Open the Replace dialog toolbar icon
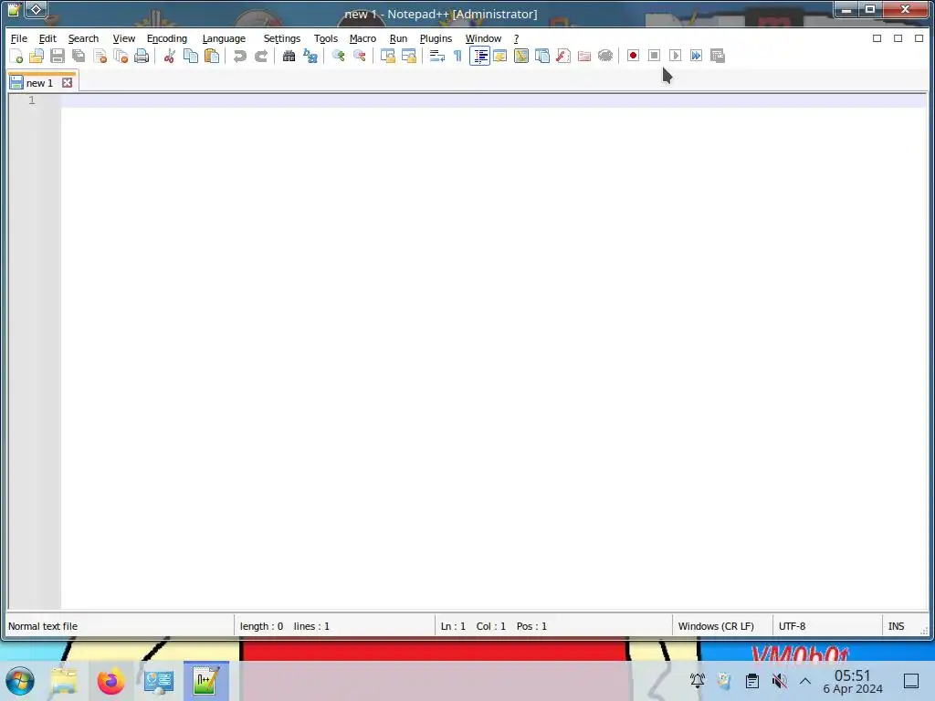 click(310, 56)
